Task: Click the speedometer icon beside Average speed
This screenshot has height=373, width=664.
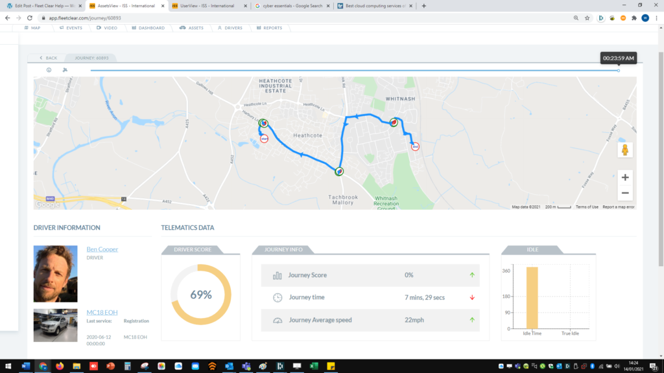Action: 278,321
